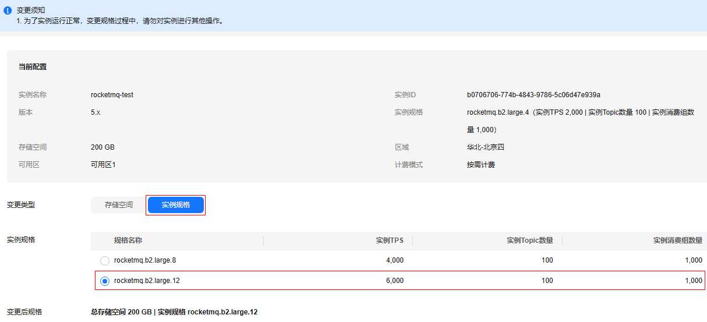Click the rocketmq.b2.large.12 spec name
The width and height of the screenshot is (707, 322).
point(147,281)
